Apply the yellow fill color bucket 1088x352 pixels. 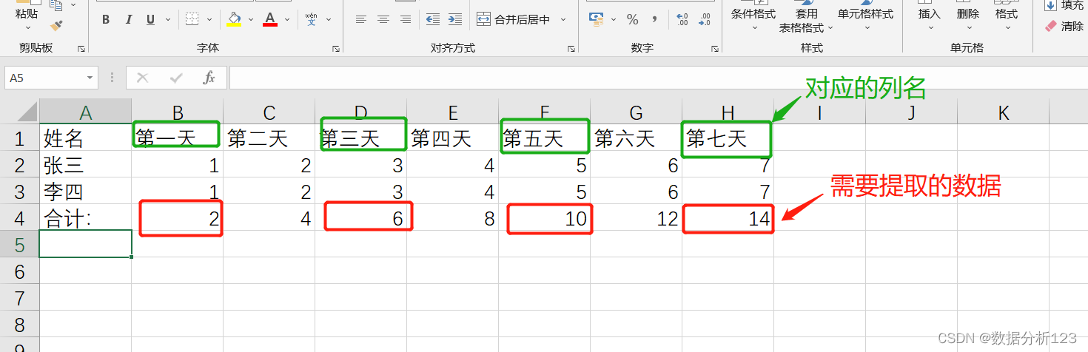click(x=234, y=19)
